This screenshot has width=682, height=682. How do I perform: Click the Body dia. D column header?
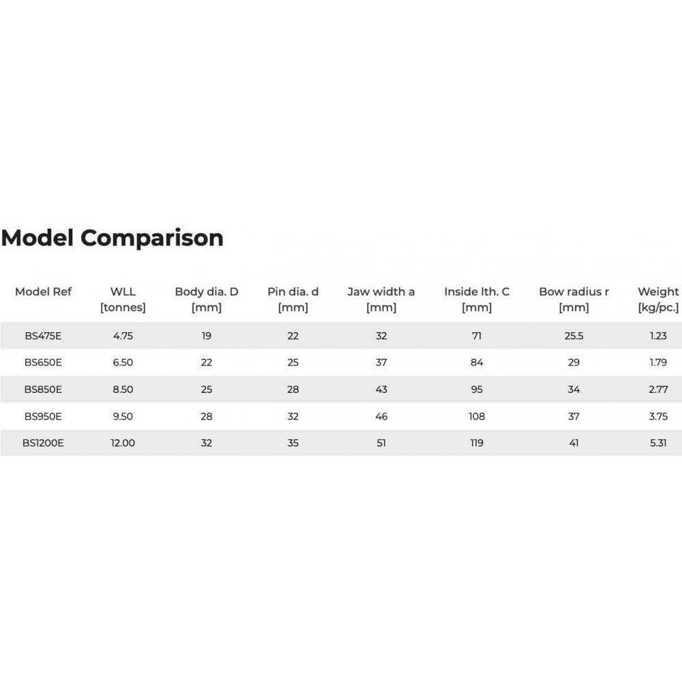pyautogui.click(x=207, y=299)
